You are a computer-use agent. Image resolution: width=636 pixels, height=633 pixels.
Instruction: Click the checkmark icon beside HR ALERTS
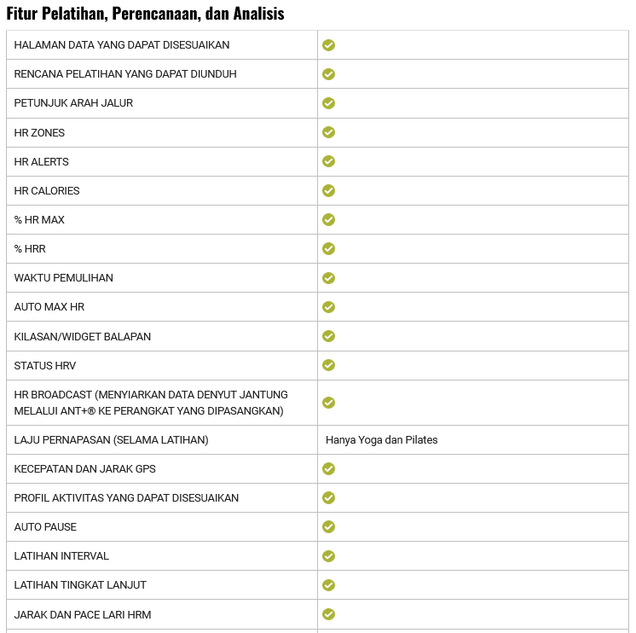point(328,161)
